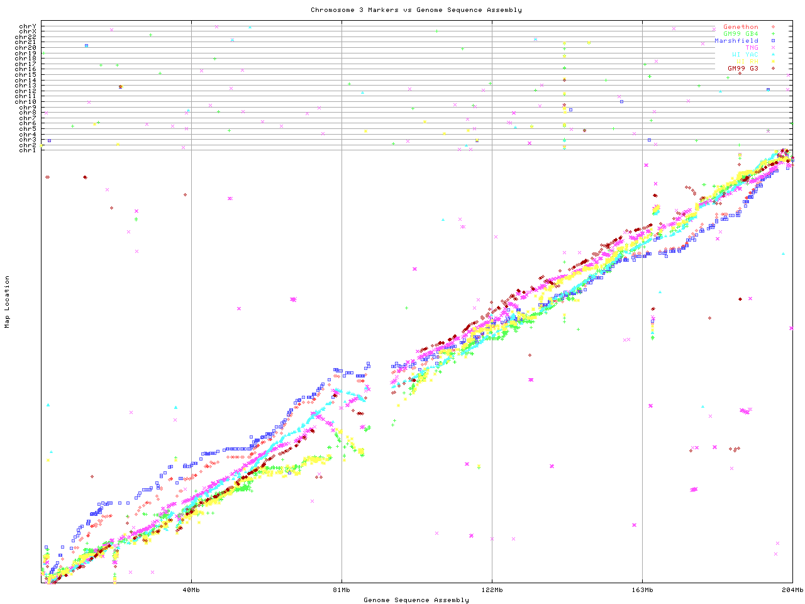Click the vertical Map Location axis label

[x=8, y=302]
